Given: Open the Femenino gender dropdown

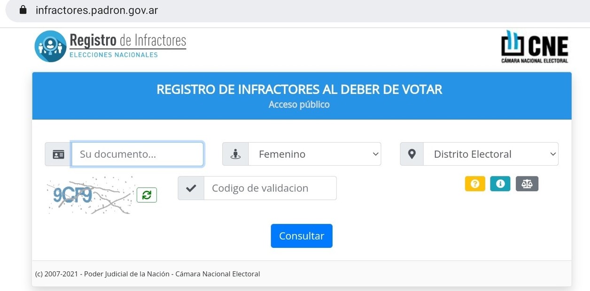Looking at the screenshot, I should tap(314, 154).
